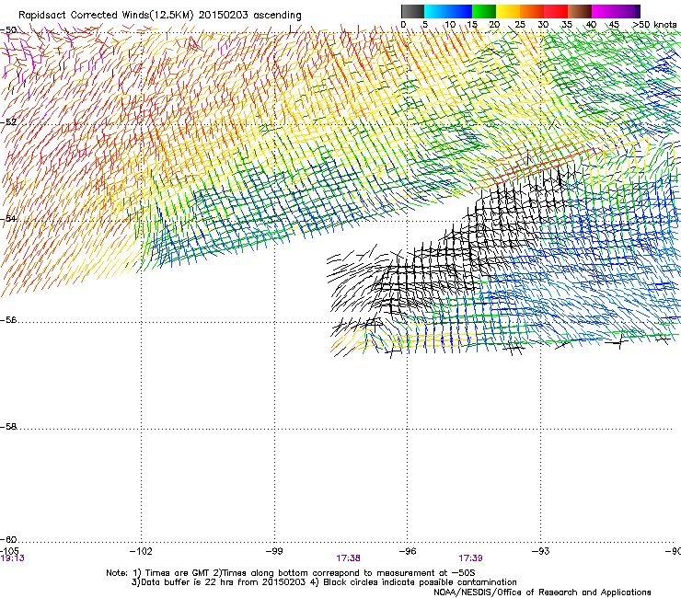Click the -54 latitude axis label
Image resolution: width=681 pixels, height=598 pixels.
coord(8,218)
